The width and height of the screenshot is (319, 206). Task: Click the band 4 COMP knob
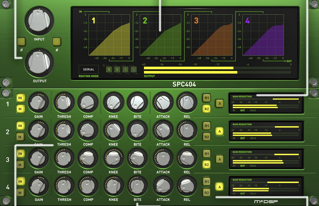coord(88,186)
